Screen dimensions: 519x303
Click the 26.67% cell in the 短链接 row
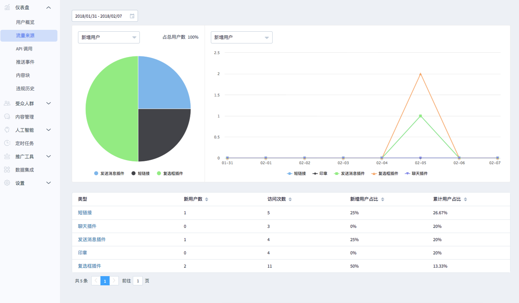pos(440,213)
